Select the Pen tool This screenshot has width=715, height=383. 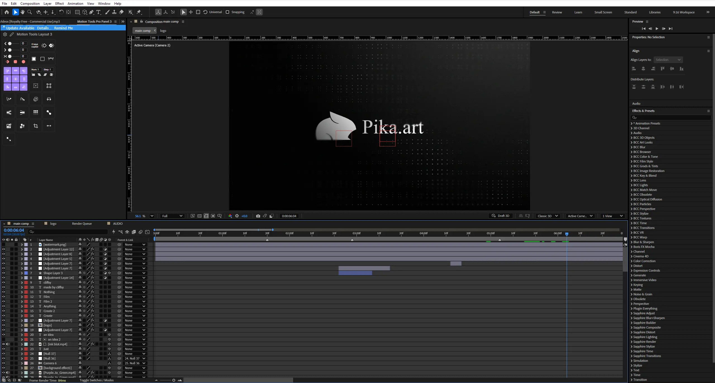[x=91, y=12]
